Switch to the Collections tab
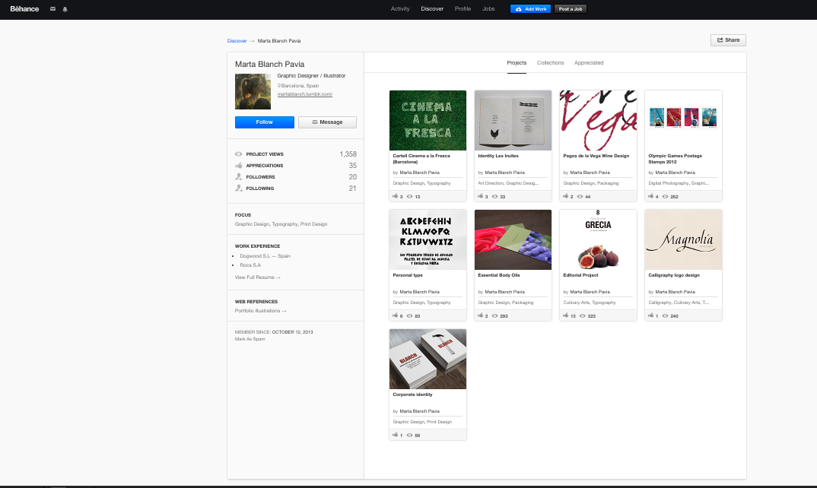 [x=550, y=63]
